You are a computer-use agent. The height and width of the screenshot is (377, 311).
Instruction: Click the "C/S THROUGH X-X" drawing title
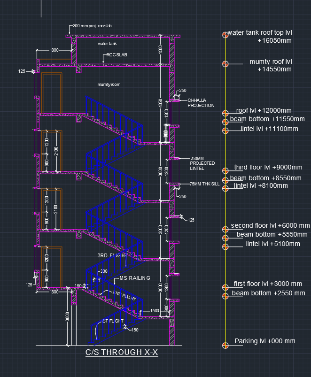pyautogui.click(x=122, y=352)
